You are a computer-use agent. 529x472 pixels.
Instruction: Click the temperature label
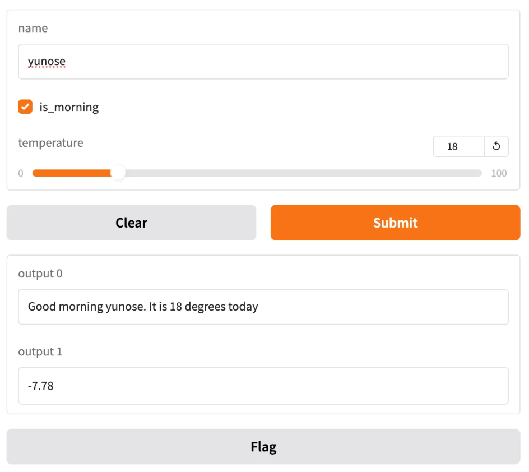pyautogui.click(x=50, y=143)
